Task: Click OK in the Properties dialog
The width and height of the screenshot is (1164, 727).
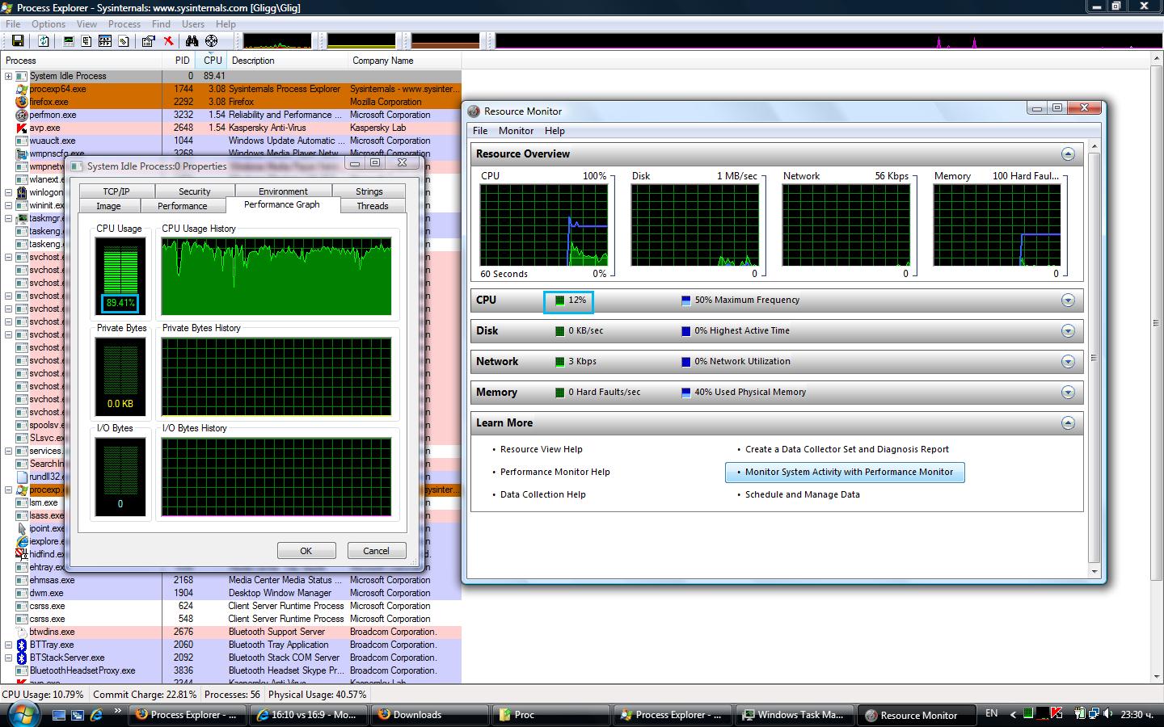Action: tap(306, 551)
